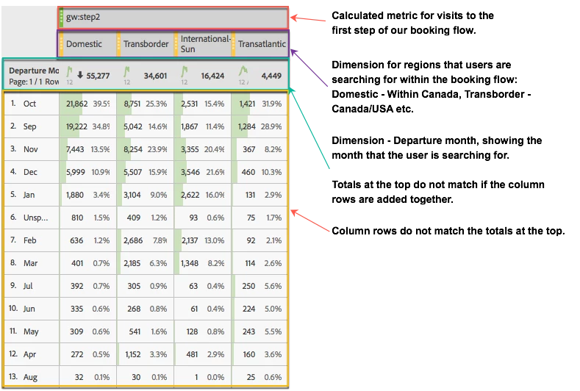
Task: Click the sparkline icon in Transborder totals
Action: pos(126,71)
